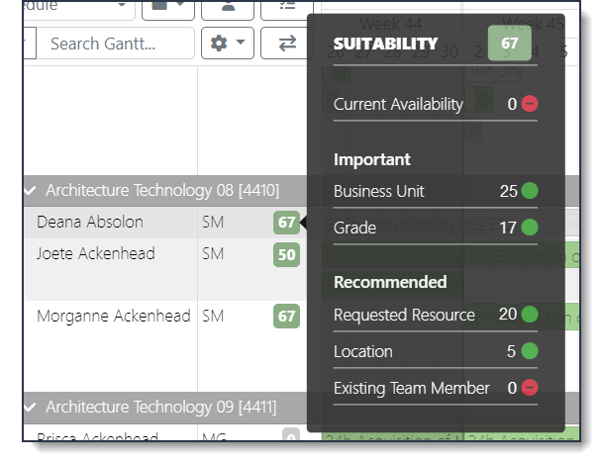Click the red Existing Team Member indicator
Image resolution: width=601 pixels, height=462 pixels.
(x=530, y=388)
